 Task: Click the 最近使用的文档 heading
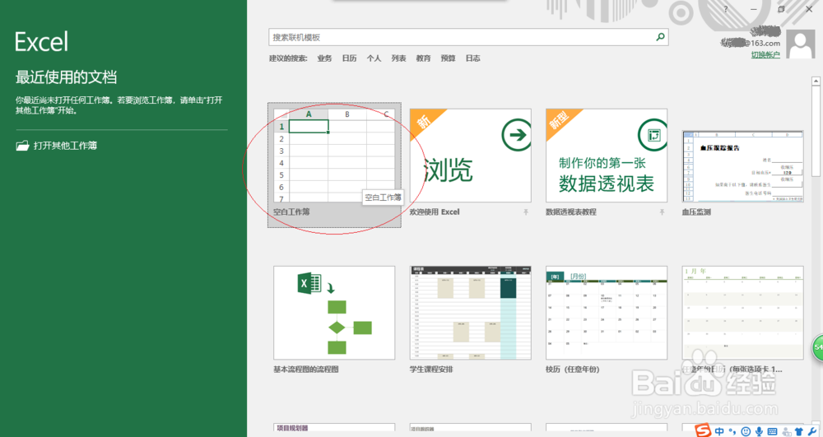point(66,77)
